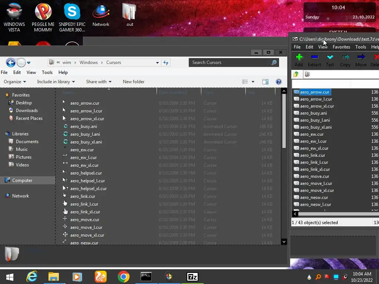The width and height of the screenshot is (379, 284).
Task: Select aero_link.cur in Explorer list
Action: tap(83, 196)
